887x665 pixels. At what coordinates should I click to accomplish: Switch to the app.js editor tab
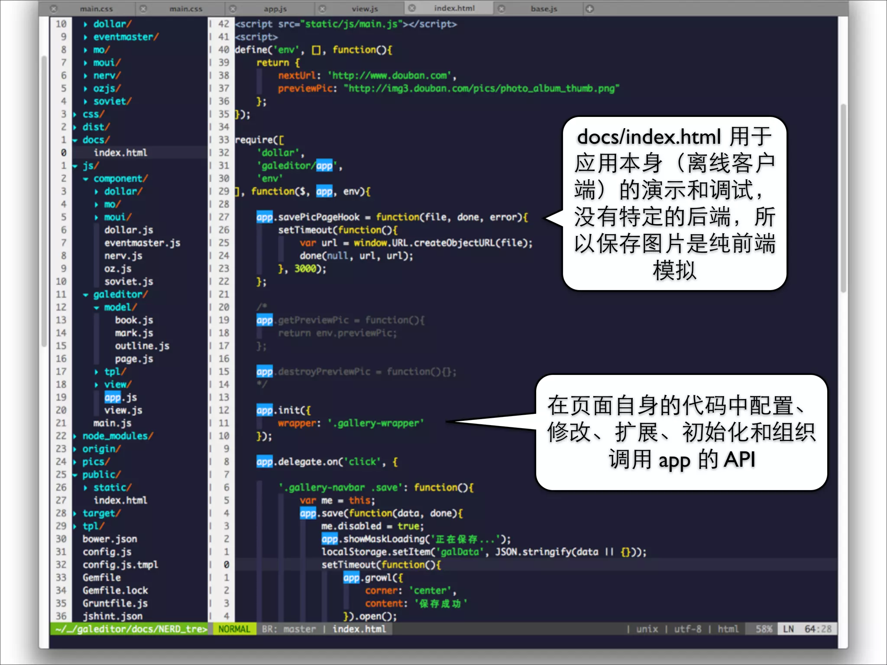click(x=275, y=9)
